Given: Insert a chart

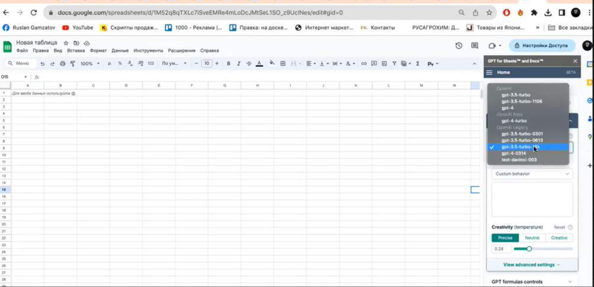Looking at the screenshot, I should click(x=384, y=64).
